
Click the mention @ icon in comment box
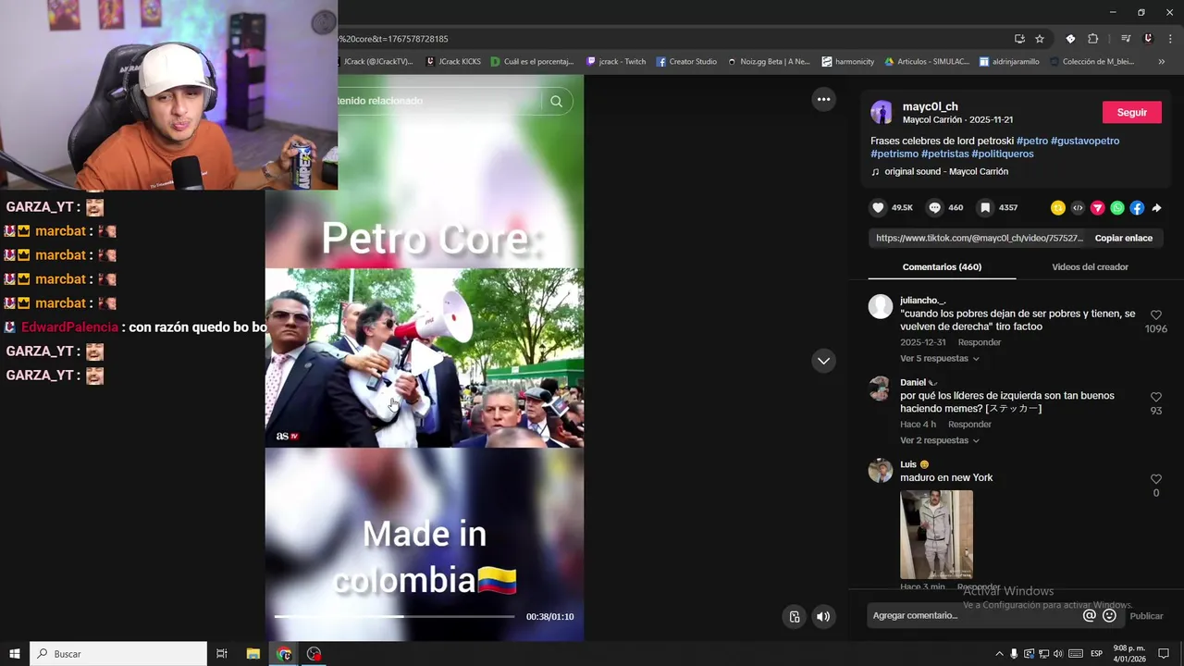[x=1089, y=616]
